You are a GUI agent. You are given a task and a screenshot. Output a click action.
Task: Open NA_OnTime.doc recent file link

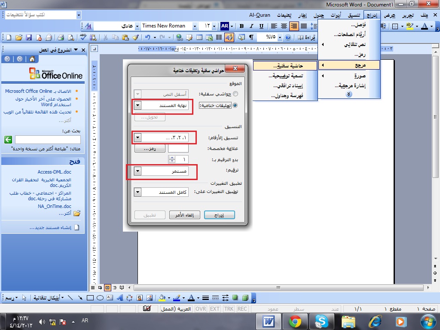pos(55,206)
